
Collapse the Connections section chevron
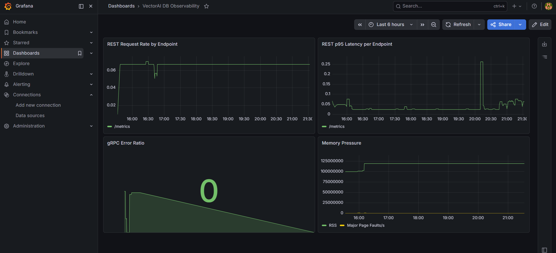point(91,95)
